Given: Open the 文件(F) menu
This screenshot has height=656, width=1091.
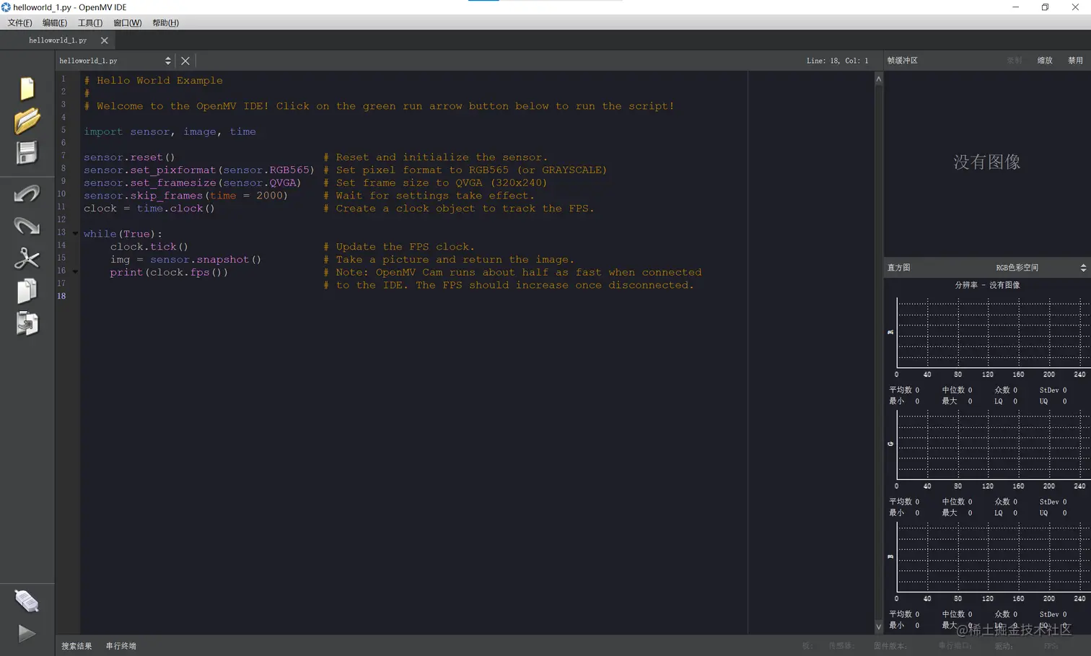Looking at the screenshot, I should click(19, 23).
